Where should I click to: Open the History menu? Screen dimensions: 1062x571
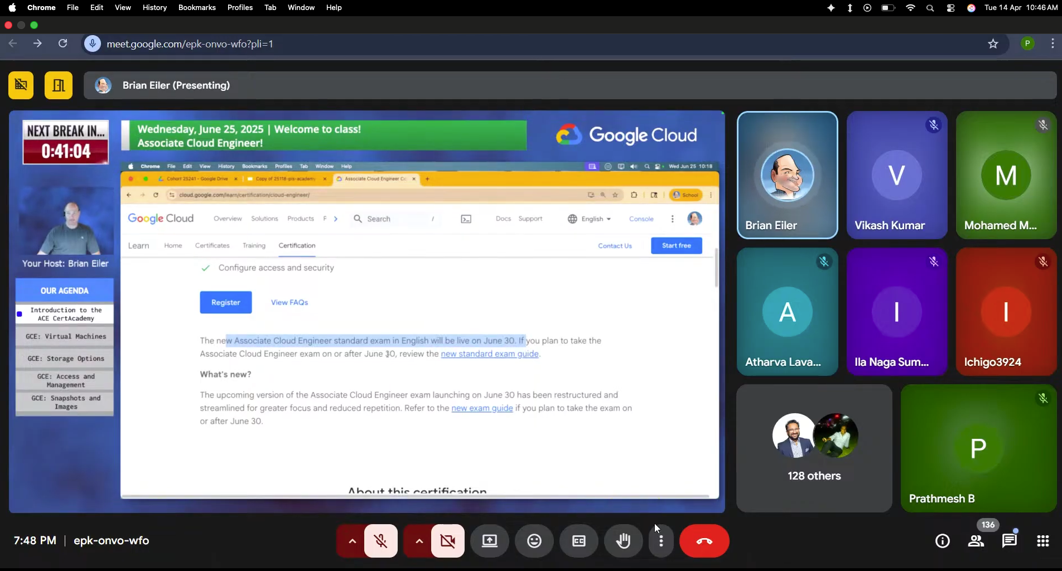155,8
